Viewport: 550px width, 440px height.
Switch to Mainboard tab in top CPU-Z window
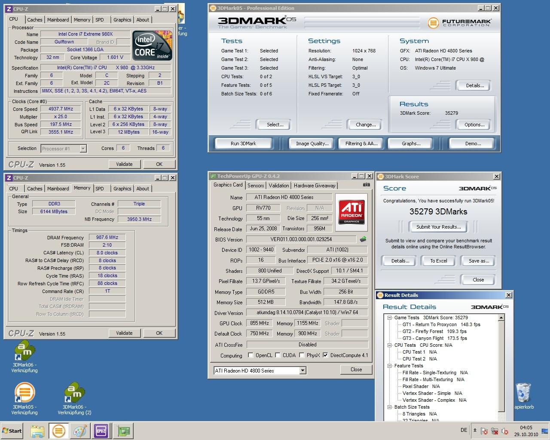pos(58,20)
